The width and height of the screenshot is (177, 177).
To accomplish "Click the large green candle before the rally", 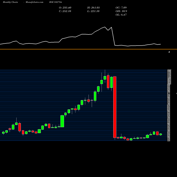I will pos(62,121).
